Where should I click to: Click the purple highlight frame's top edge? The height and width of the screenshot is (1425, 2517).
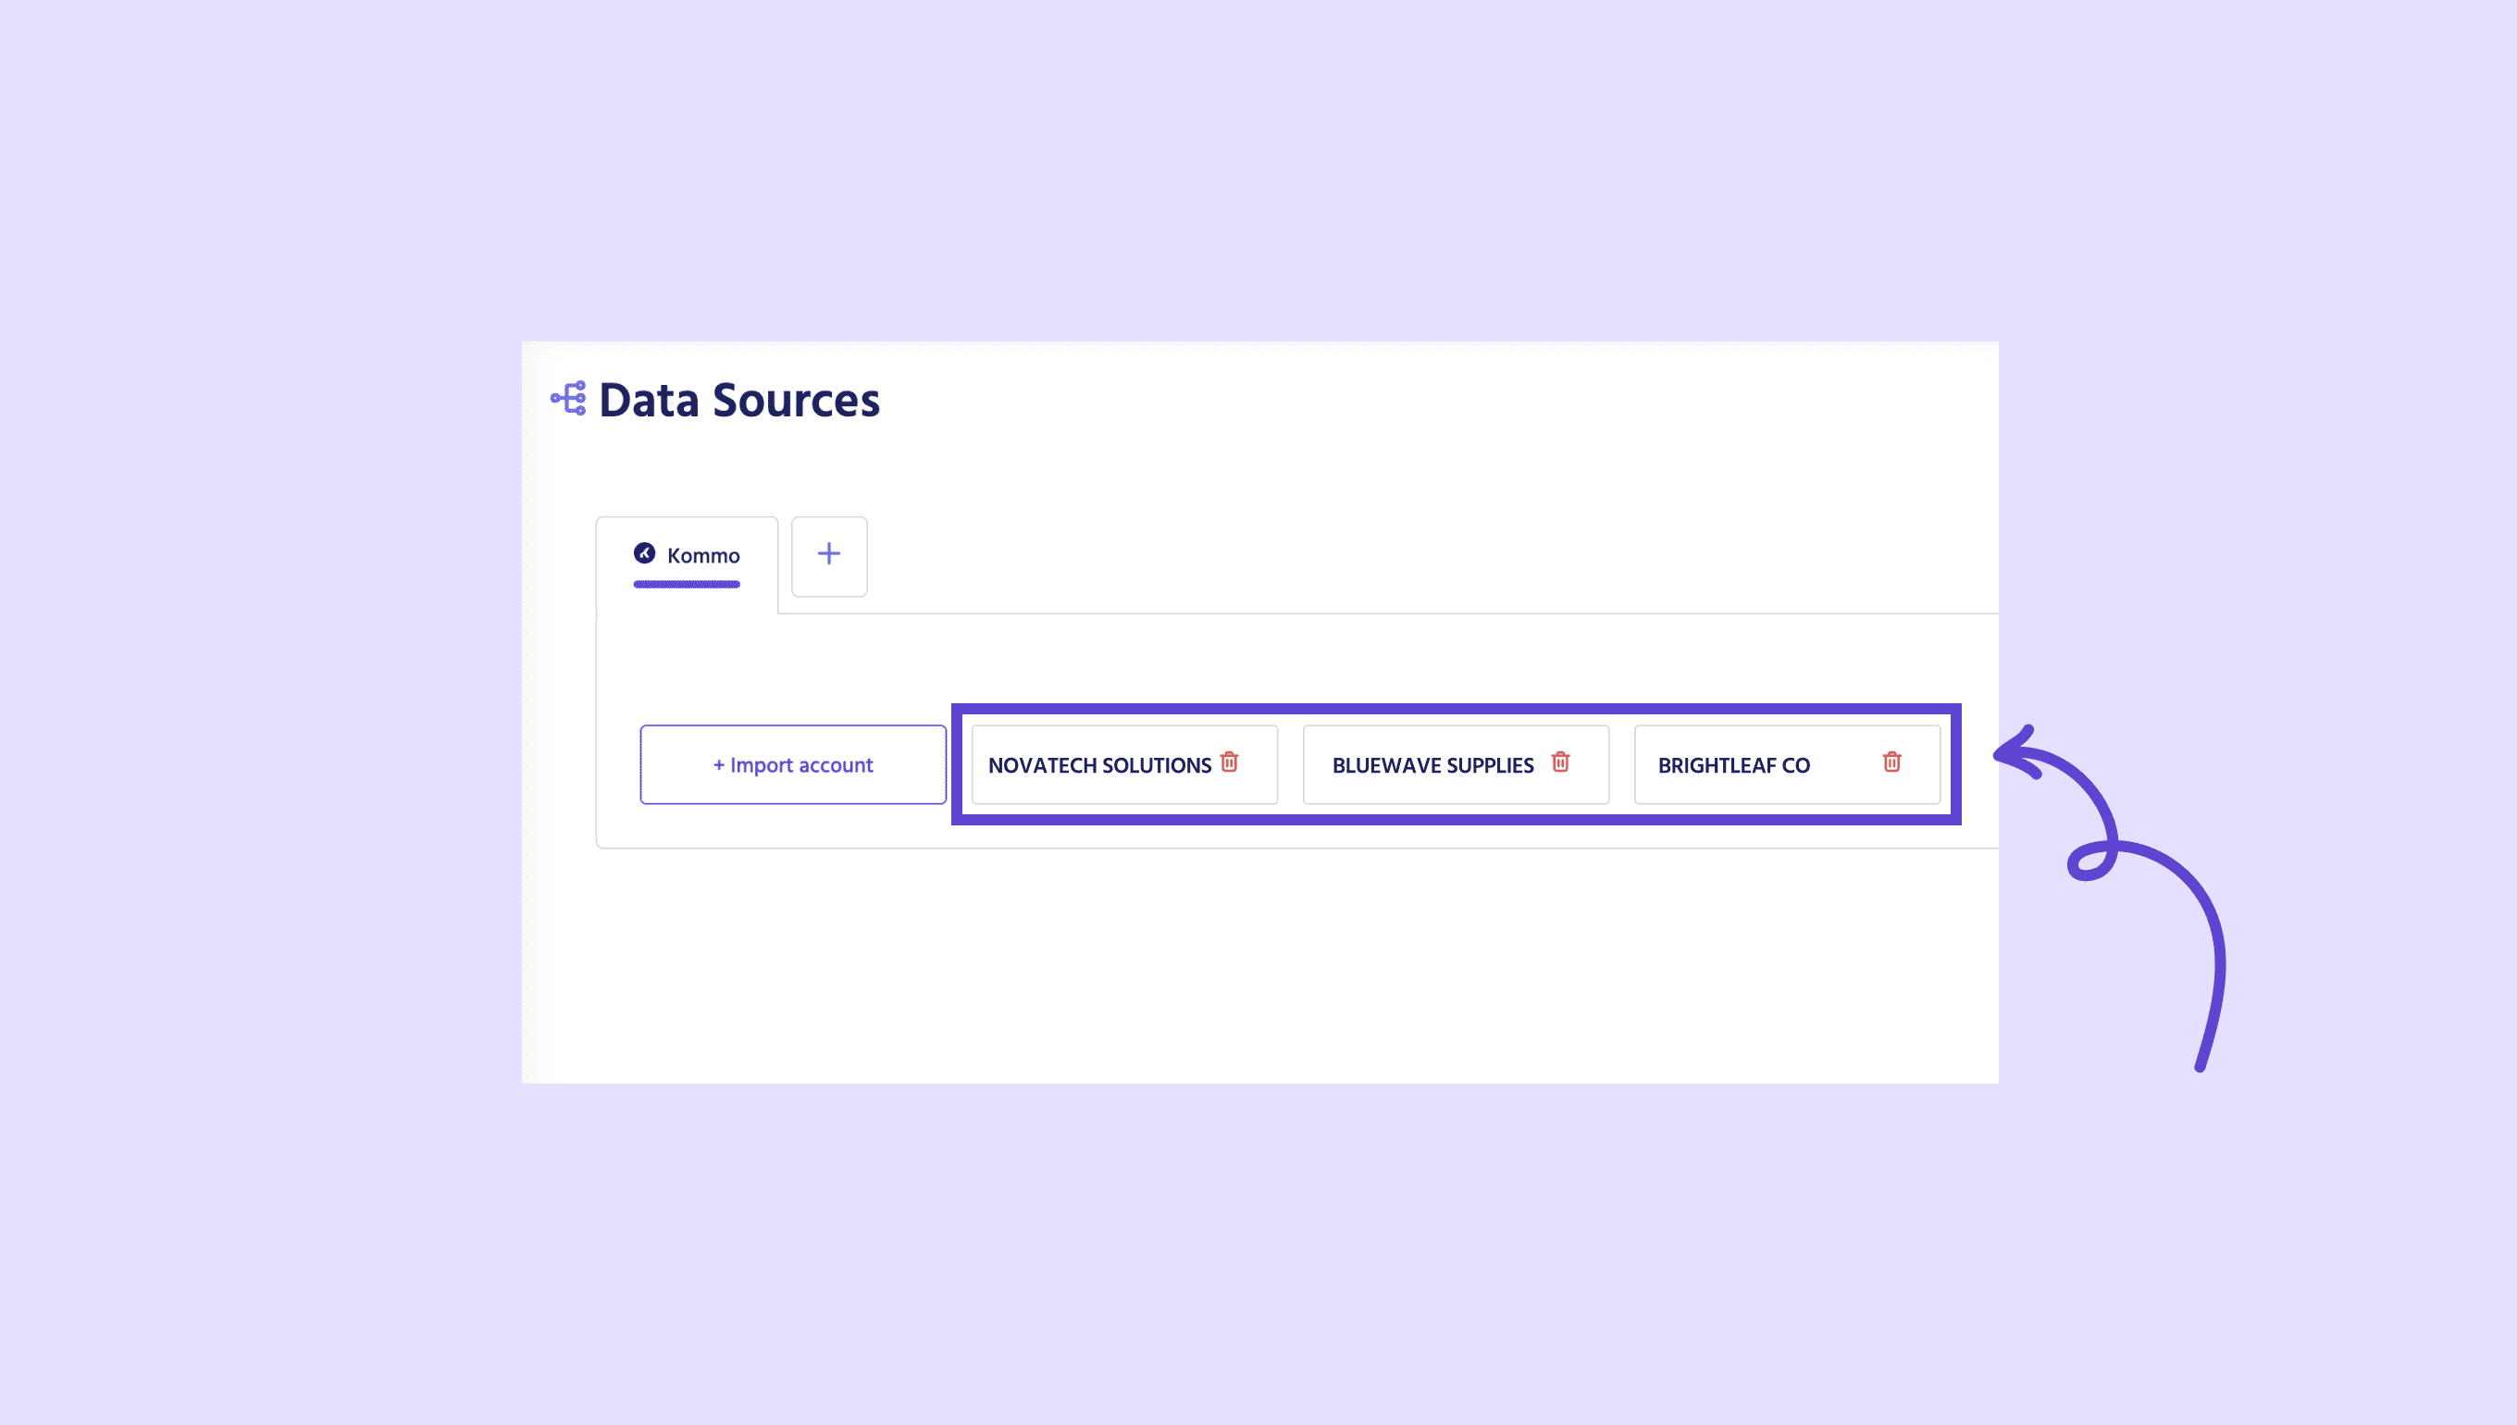coord(1456,709)
